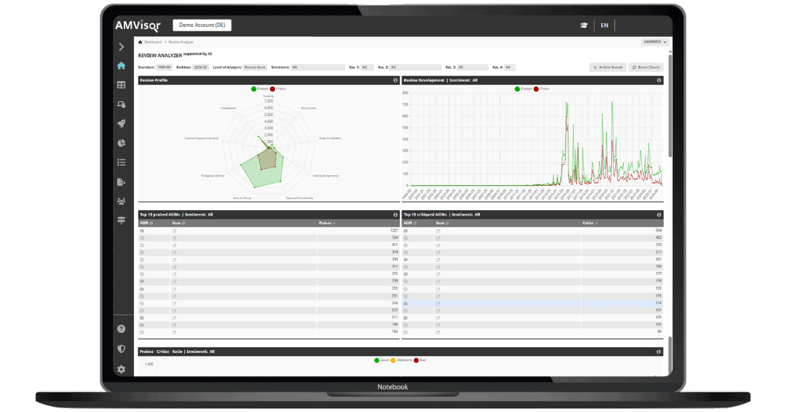Open the help question mark icon
787x412 pixels.
[x=121, y=329]
